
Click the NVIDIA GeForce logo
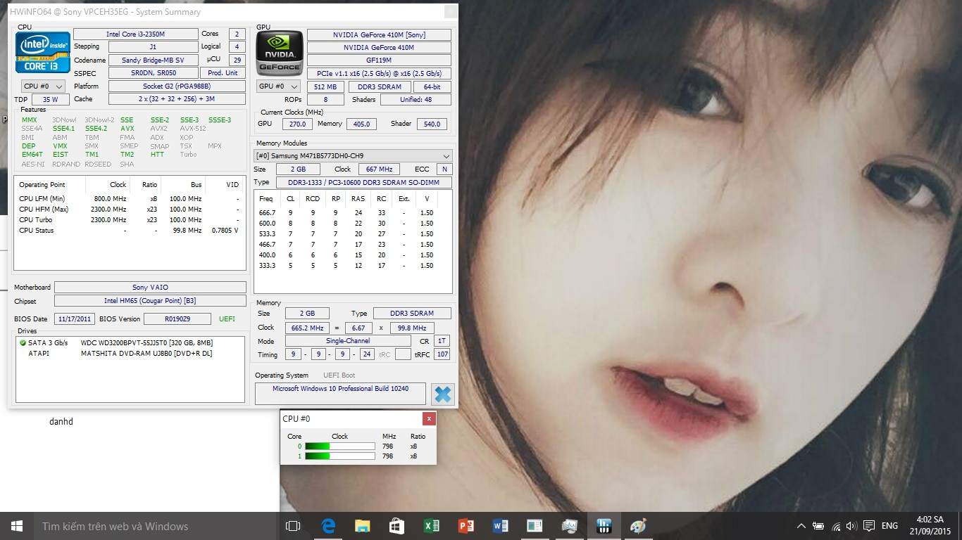280,53
